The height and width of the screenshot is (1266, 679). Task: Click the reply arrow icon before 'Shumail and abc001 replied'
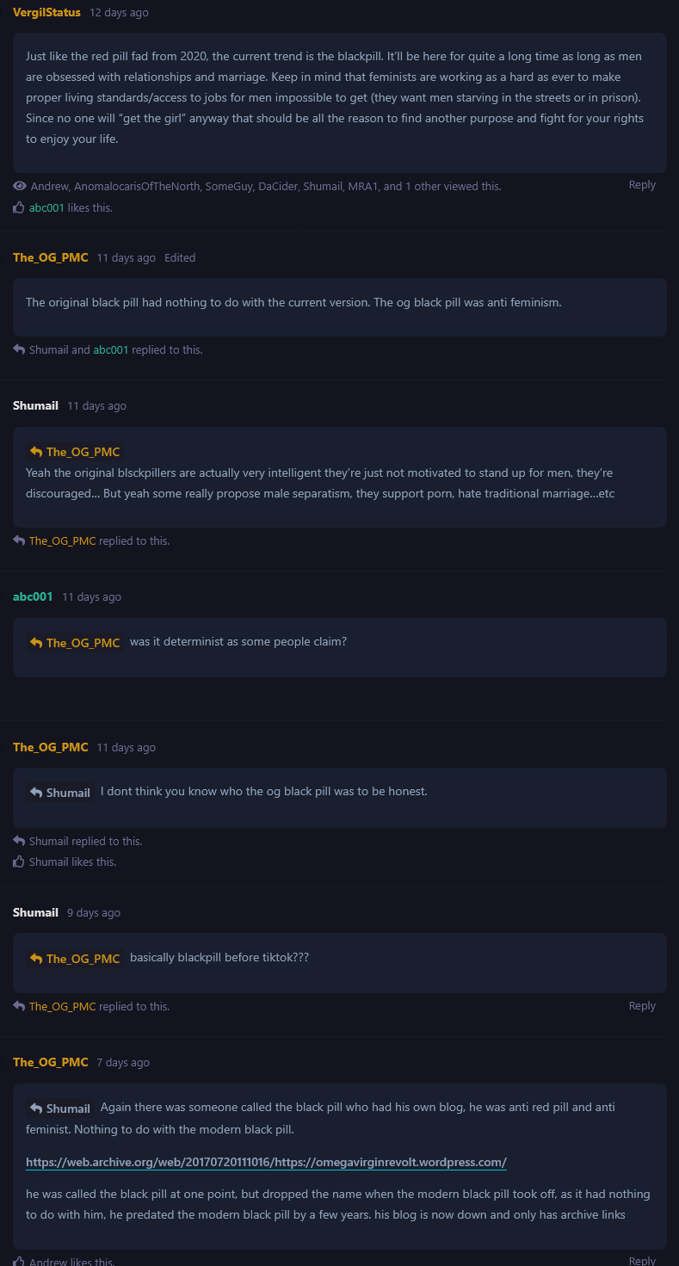coord(19,349)
